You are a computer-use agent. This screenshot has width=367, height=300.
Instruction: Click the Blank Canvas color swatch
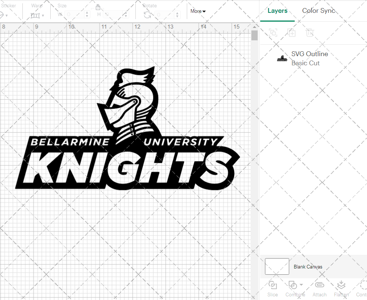277,267
